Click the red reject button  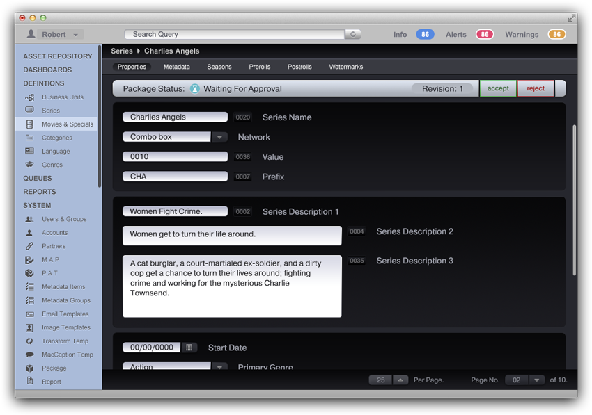pyautogui.click(x=536, y=88)
